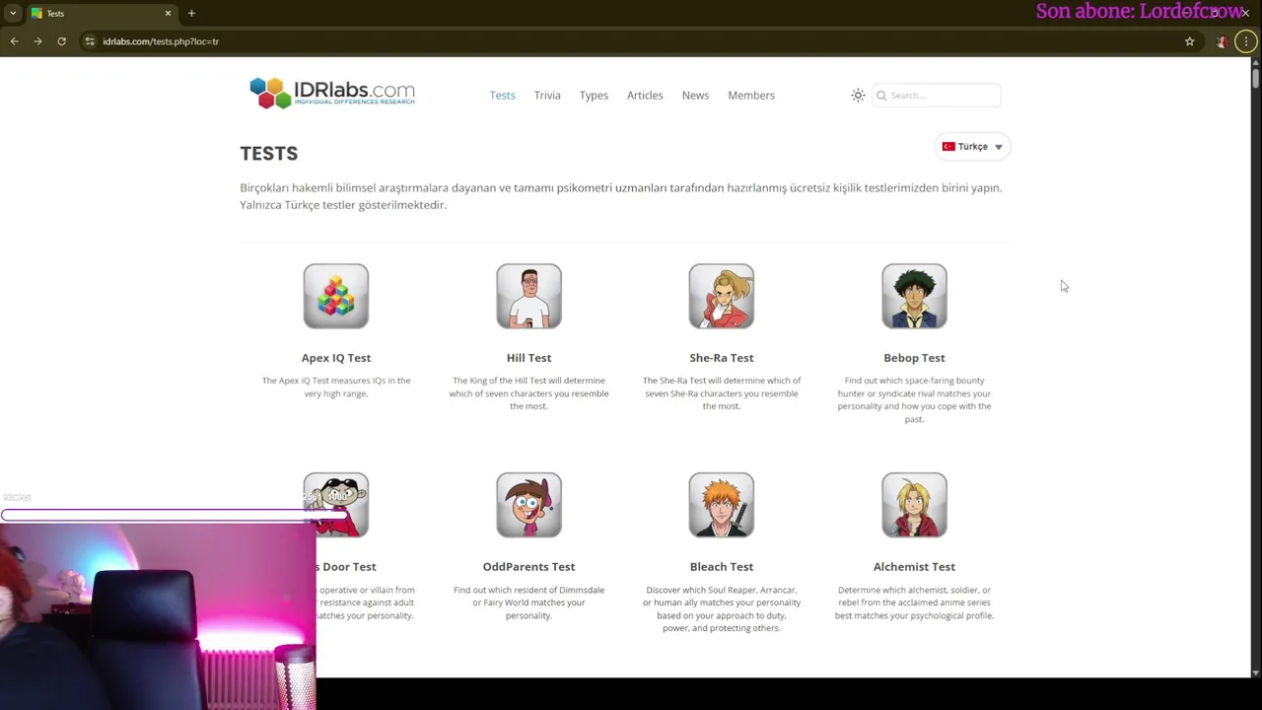This screenshot has width=1262, height=710.
Task: Select the Tests navigation item
Action: pos(503,96)
